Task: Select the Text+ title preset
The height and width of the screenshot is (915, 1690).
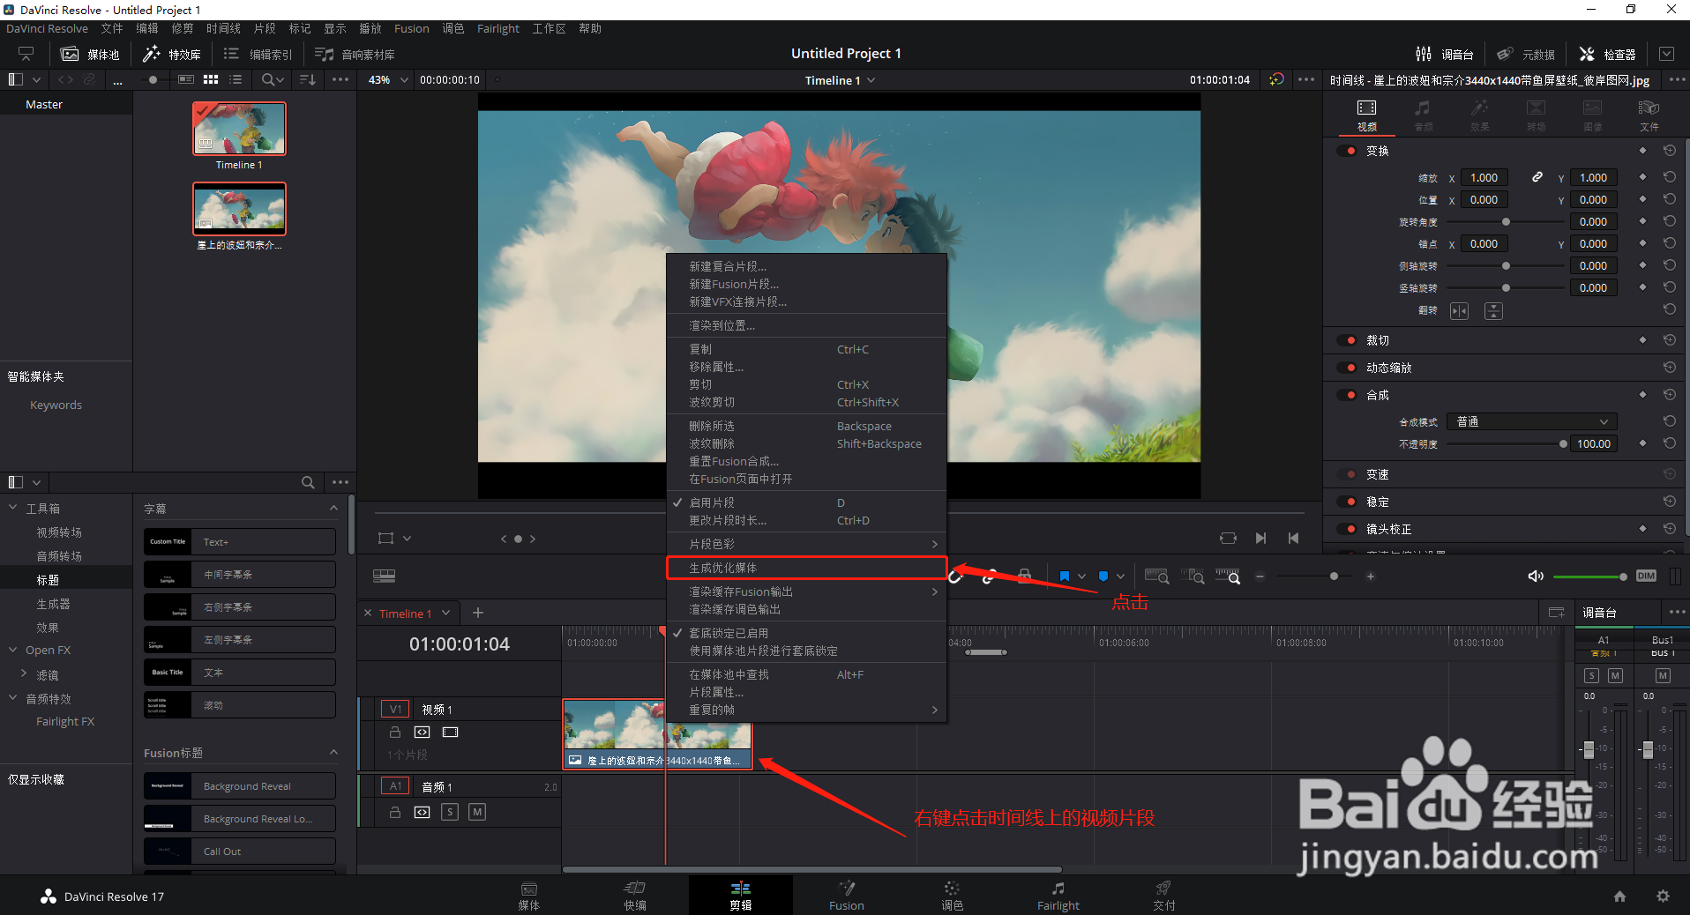Action: click(240, 541)
